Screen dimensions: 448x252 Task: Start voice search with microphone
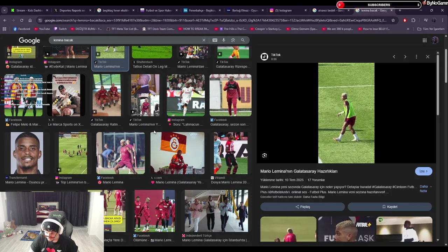point(224,40)
